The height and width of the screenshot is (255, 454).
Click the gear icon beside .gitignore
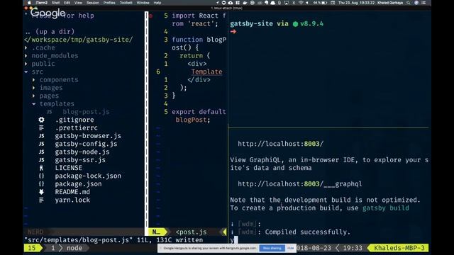[x=41, y=120]
